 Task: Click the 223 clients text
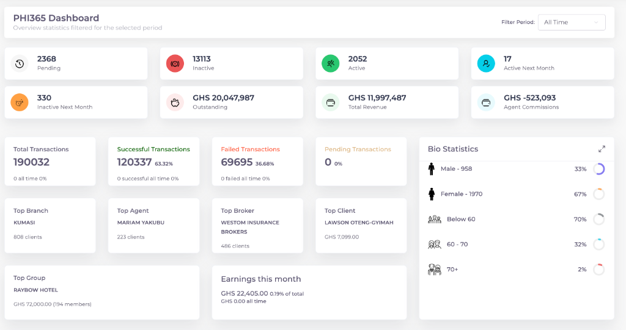(131, 237)
